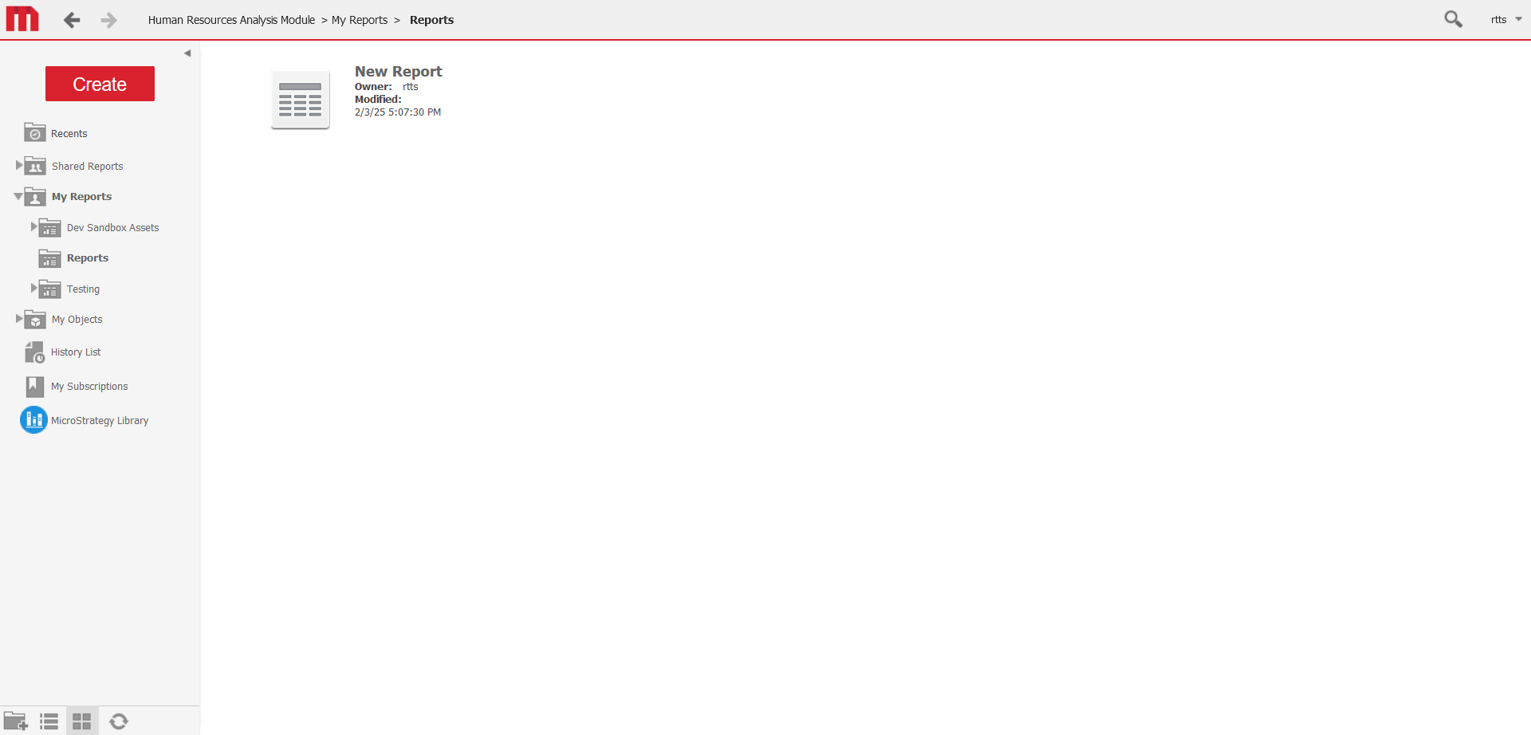Select My Reports in the breadcrumb trail
Viewport: 1531px width, 735px height.
[359, 20]
